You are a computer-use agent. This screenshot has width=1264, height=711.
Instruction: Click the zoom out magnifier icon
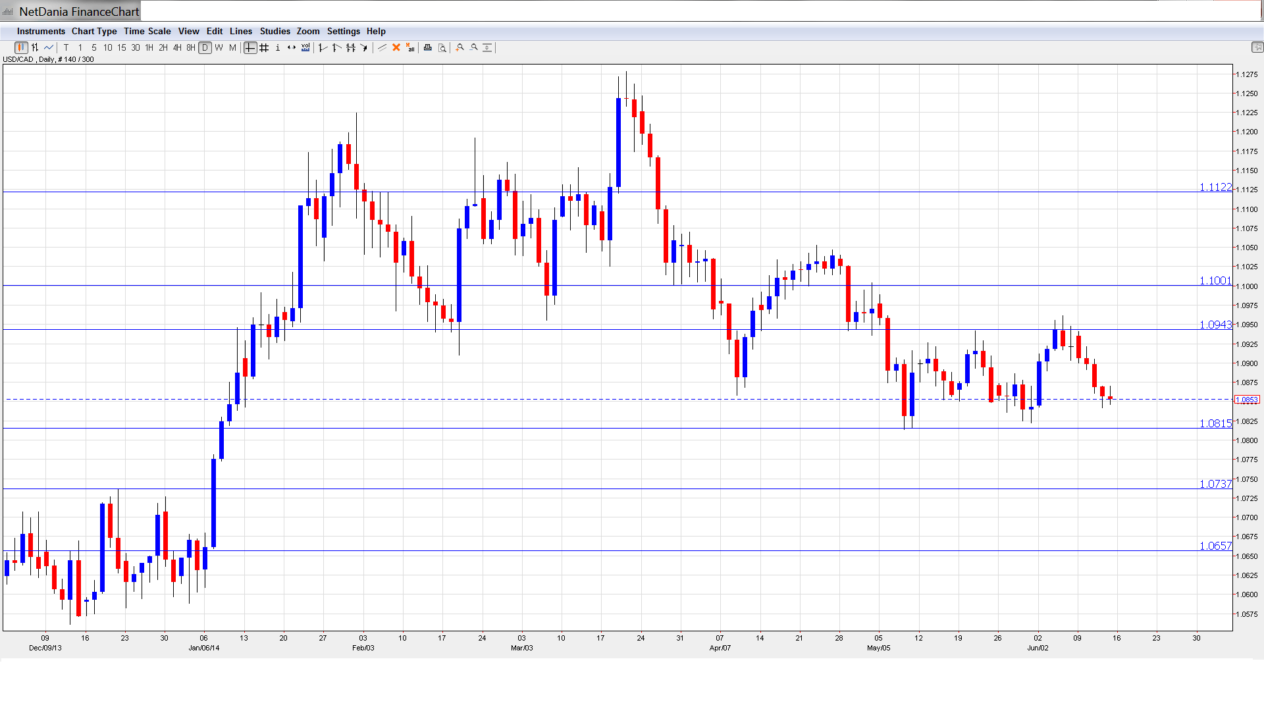click(x=474, y=47)
